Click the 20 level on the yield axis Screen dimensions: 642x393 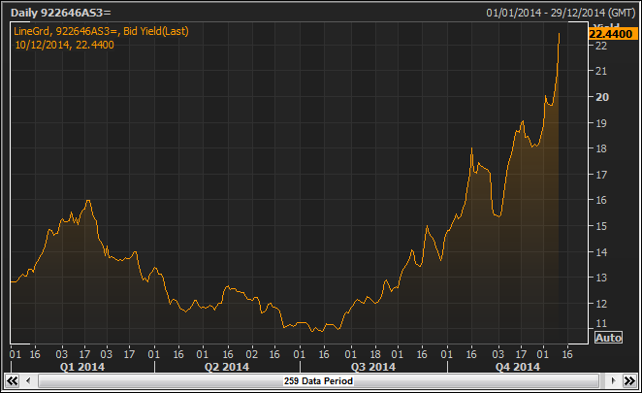click(x=601, y=97)
